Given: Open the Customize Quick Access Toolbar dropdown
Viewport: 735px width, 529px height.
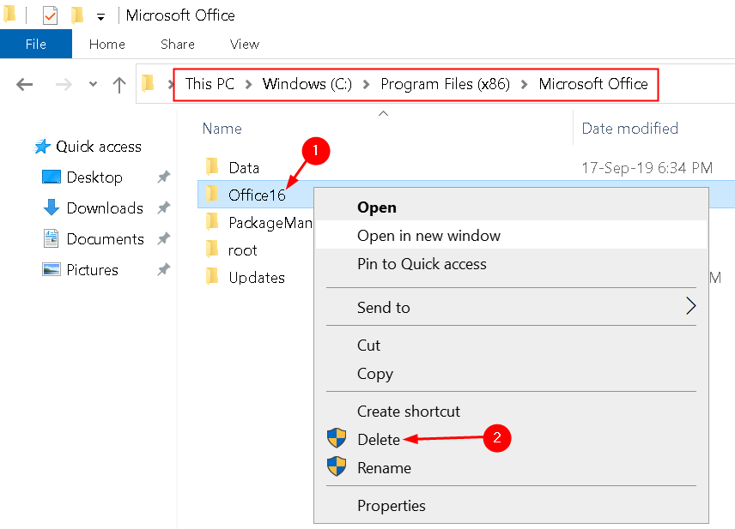Looking at the screenshot, I should (100, 17).
